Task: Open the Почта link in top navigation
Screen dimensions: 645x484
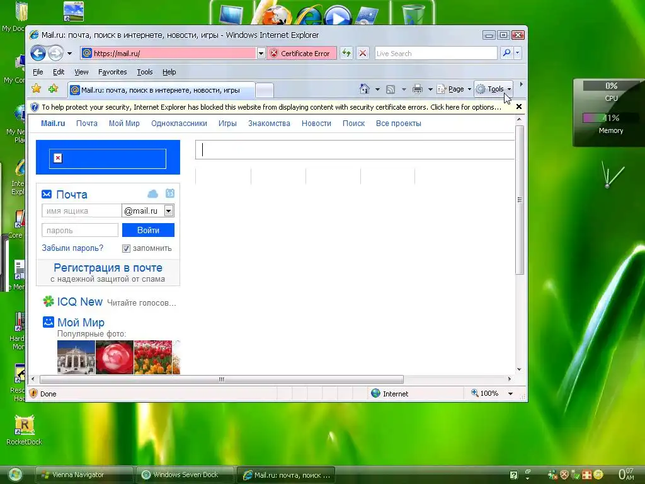Action: click(87, 124)
